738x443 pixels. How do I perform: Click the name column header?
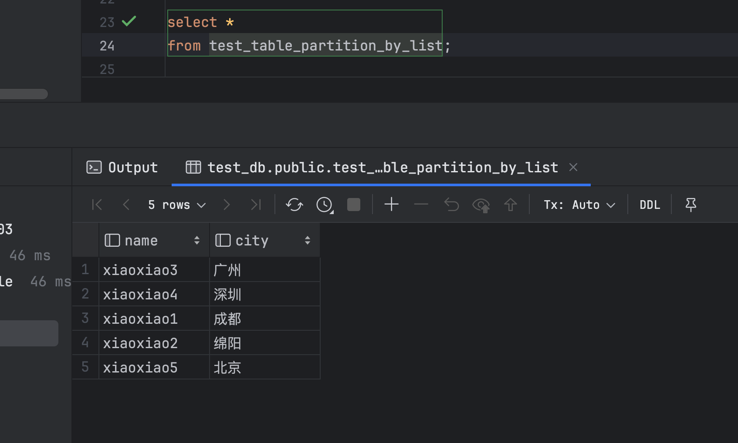[x=154, y=240]
